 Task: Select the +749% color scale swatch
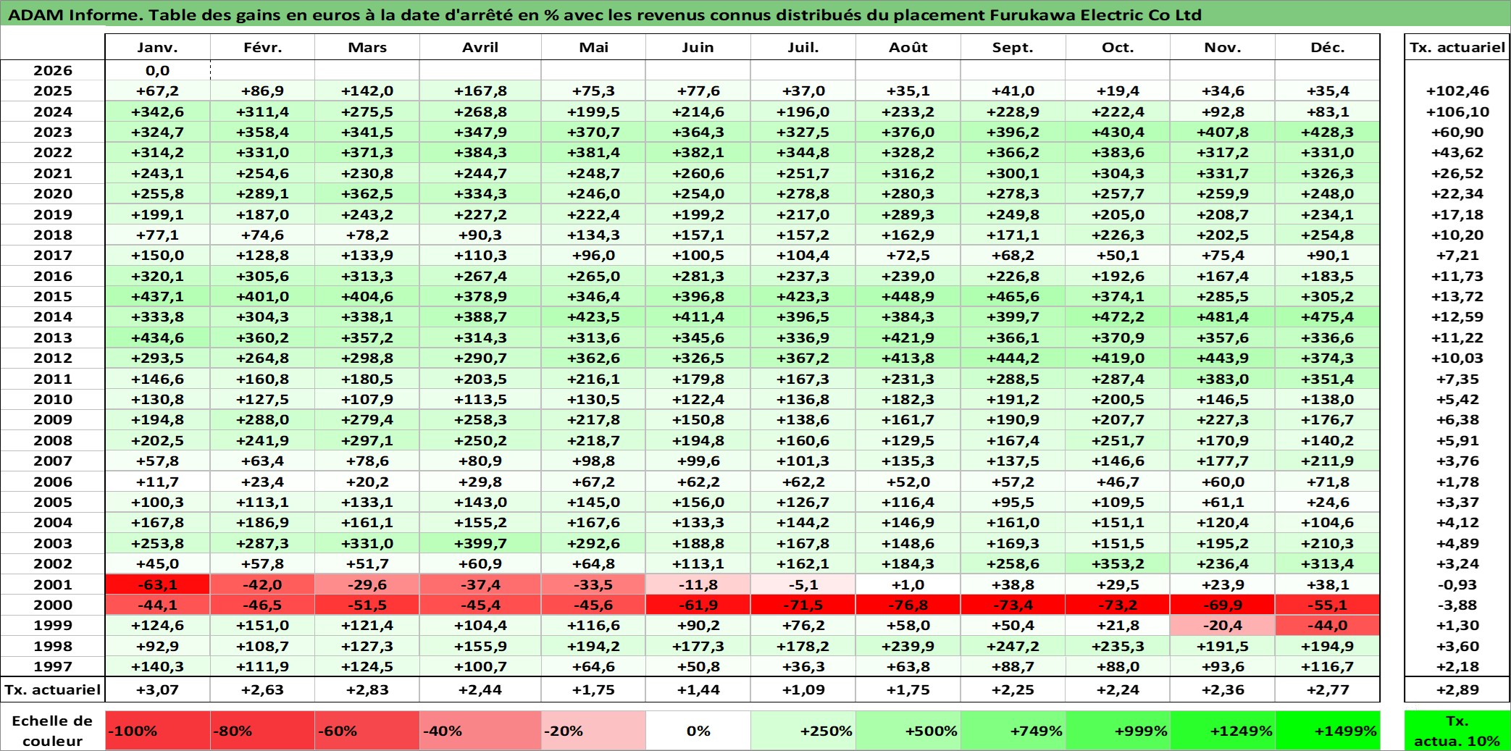click(1013, 731)
